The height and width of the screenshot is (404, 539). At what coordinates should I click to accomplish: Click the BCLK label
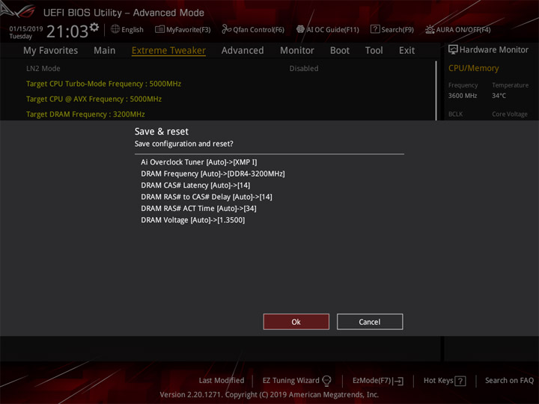pos(455,114)
